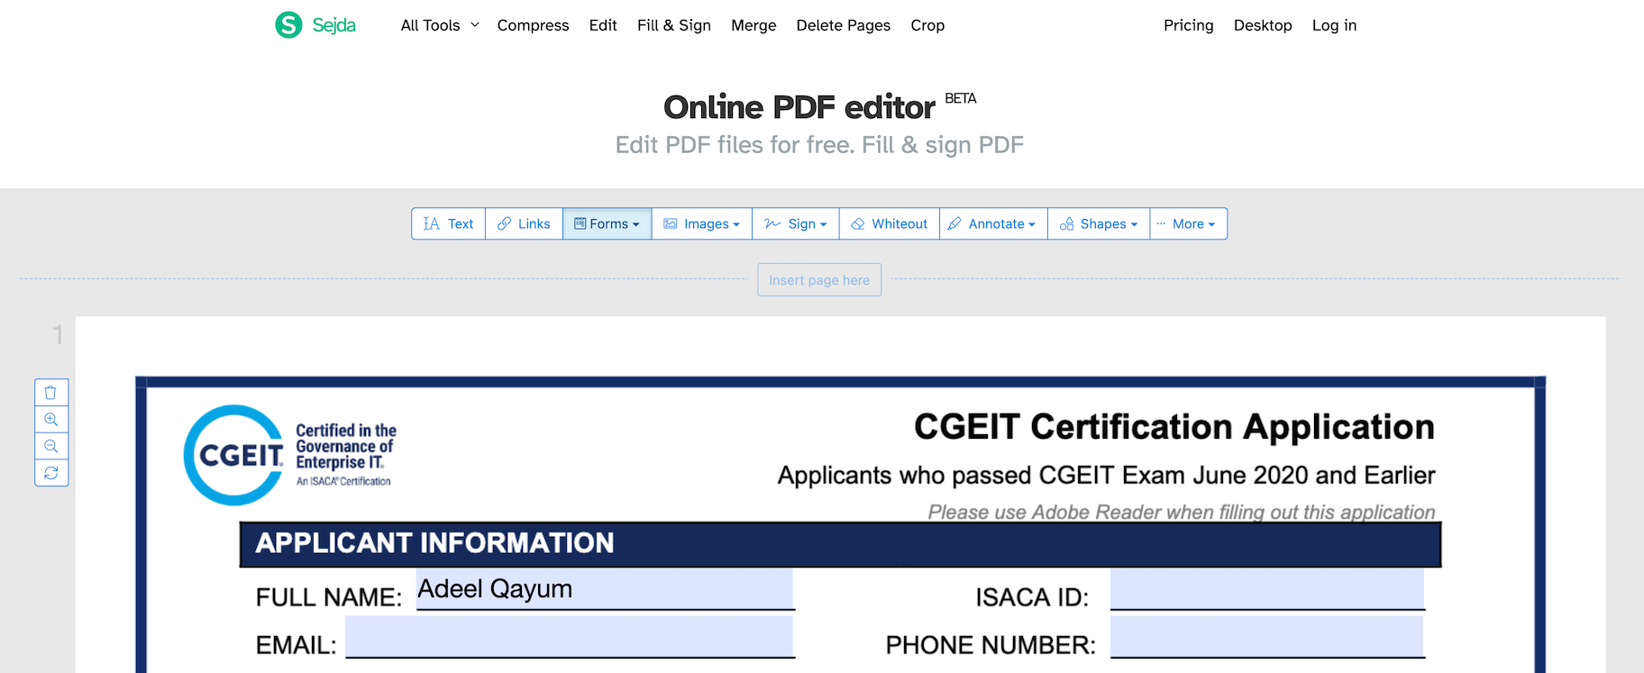Click the Sejda logo icon

click(288, 25)
